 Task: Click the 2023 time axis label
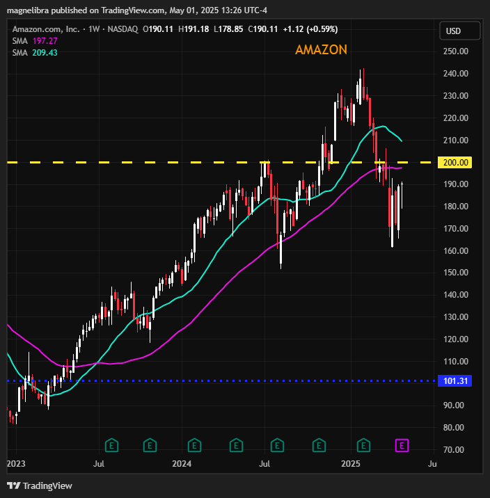[x=16, y=464]
